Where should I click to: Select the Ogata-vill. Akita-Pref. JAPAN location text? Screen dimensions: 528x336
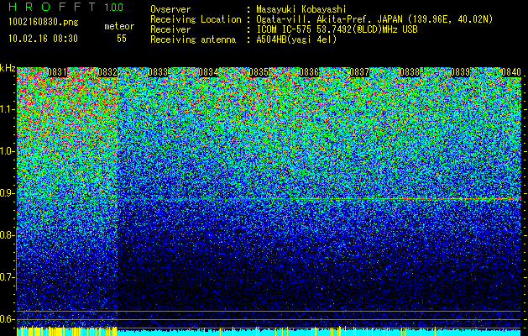374,19
